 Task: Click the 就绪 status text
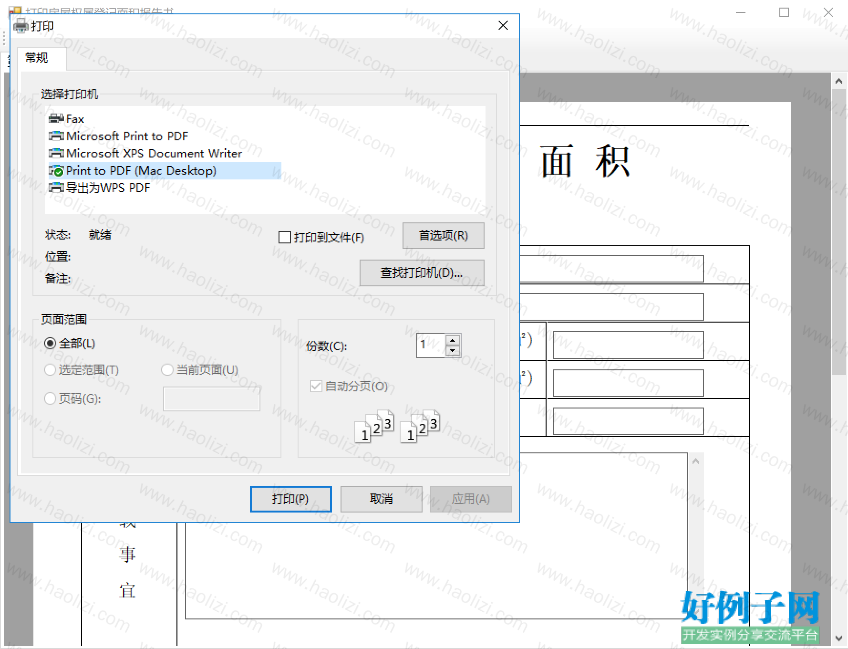[x=100, y=234]
